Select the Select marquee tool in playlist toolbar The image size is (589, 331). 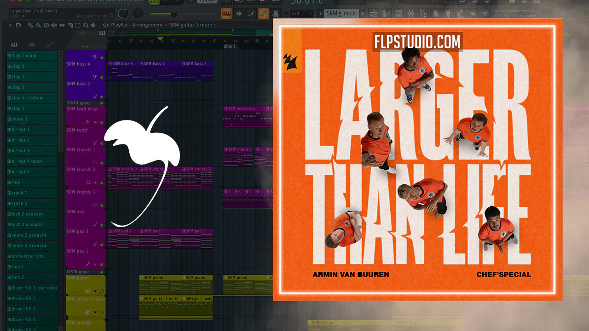(x=78, y=25)
